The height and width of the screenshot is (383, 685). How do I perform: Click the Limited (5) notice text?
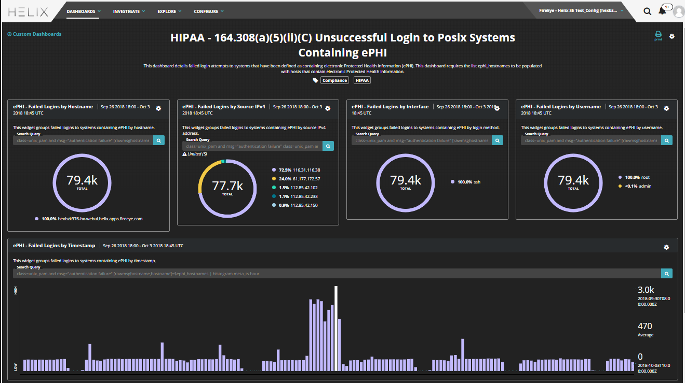(198, 154)
